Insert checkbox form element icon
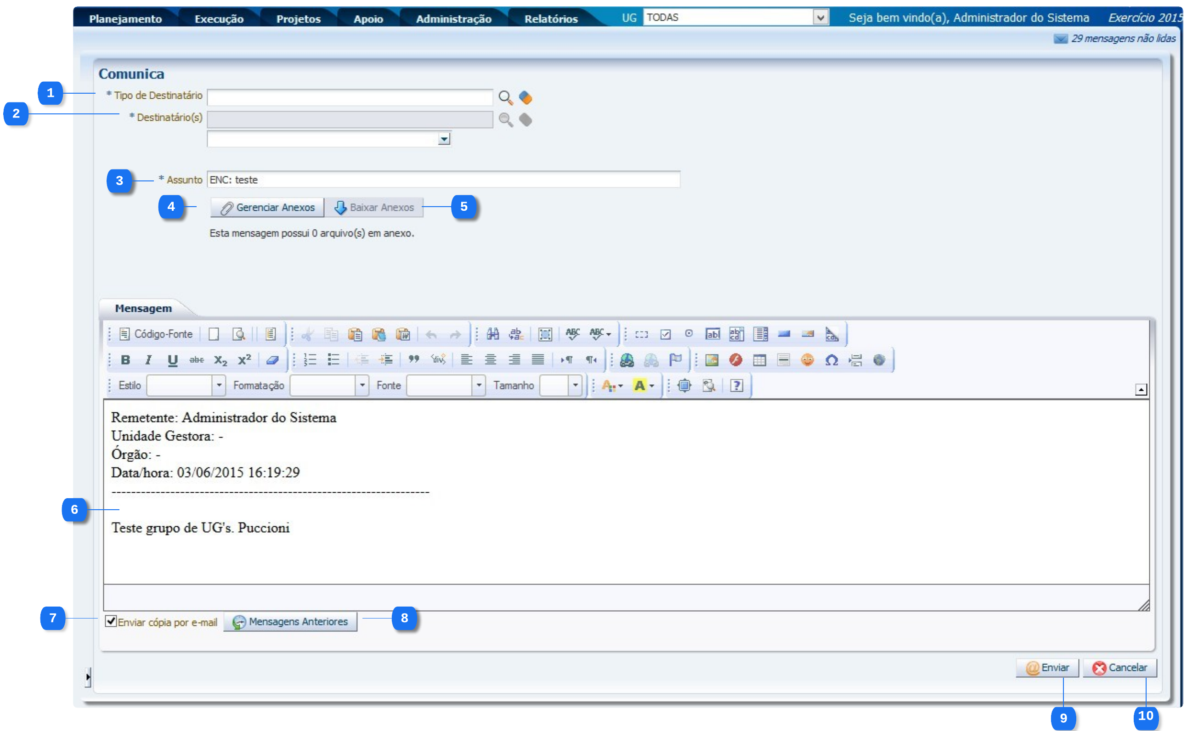 [x=666, y=334]
